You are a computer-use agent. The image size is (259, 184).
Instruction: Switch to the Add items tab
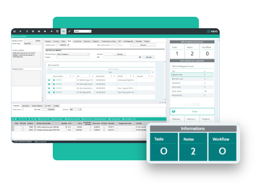pos(26,106)
